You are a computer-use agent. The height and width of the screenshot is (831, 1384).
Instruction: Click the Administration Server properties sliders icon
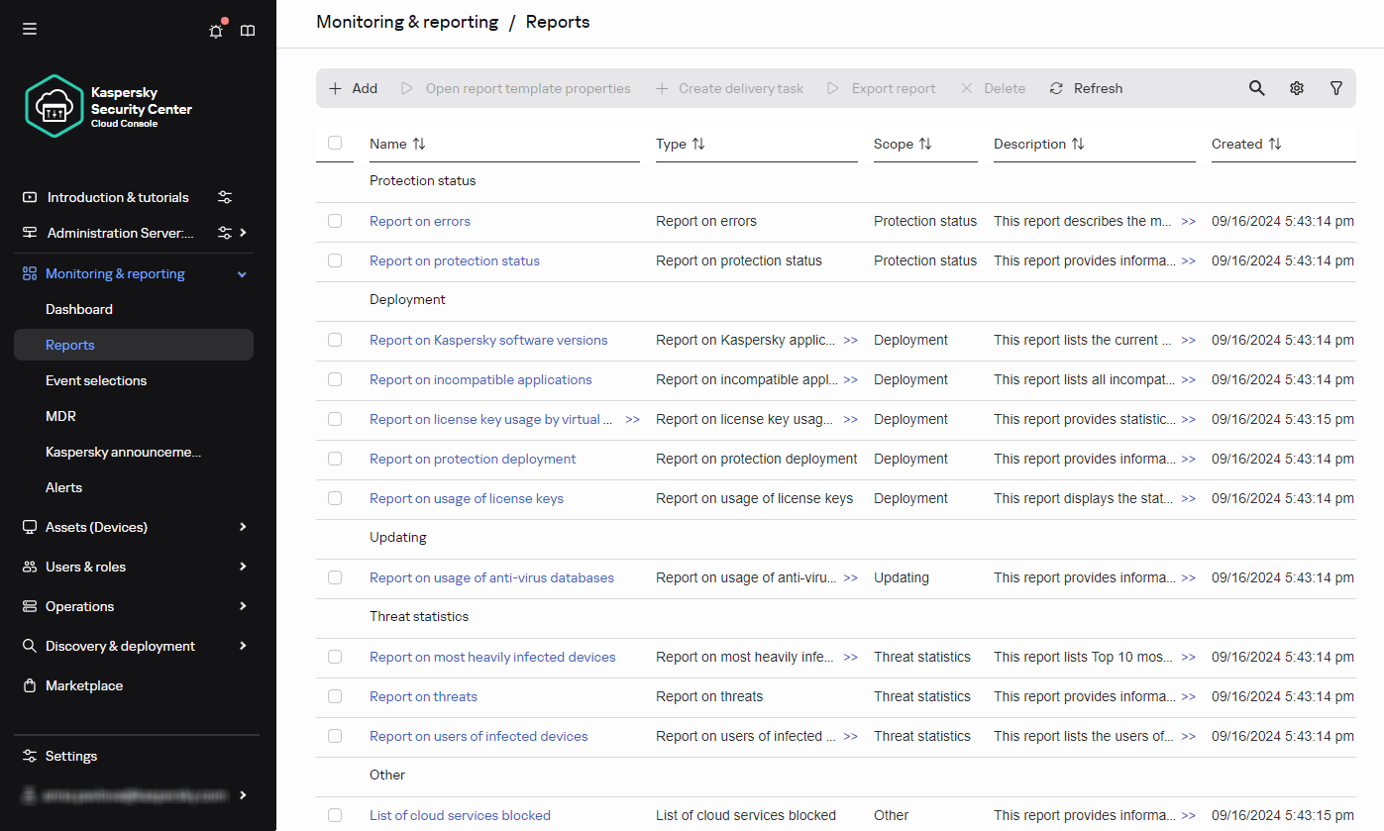click(225, 233)
